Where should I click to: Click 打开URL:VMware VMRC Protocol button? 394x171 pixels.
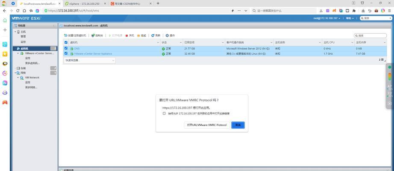pos(207,125)
